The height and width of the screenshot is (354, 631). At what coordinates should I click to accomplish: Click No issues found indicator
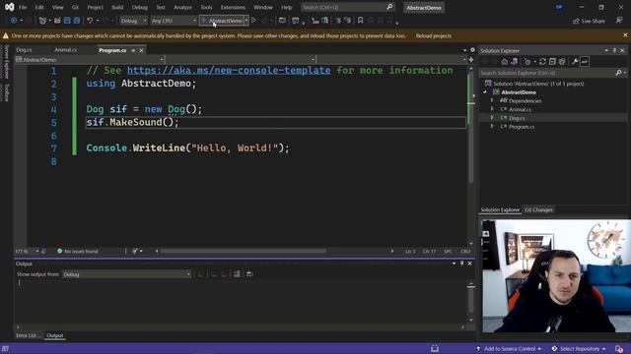click(x=78, y=252)
